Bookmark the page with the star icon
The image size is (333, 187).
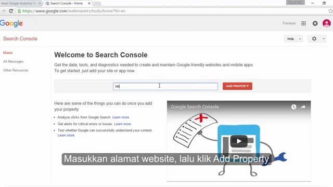tap(330, 11)
